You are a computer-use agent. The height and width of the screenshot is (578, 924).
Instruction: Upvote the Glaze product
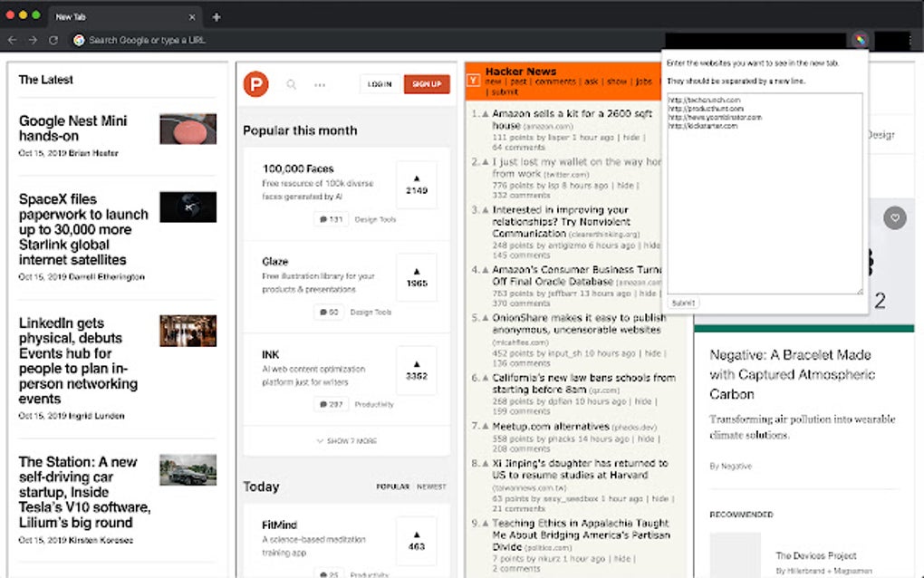point(416,277)
